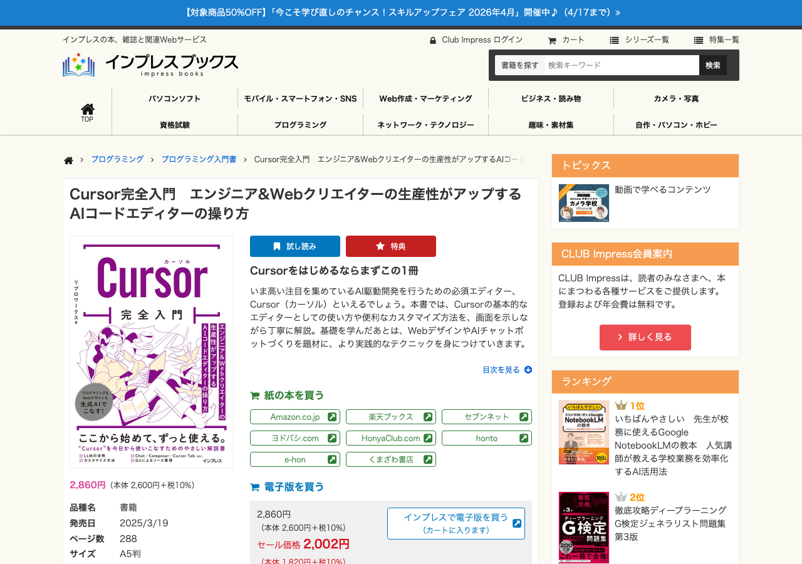Viewport: 802px width, 564px height.
Task: Click the Cursor book cover image
Action: (152, 352)
